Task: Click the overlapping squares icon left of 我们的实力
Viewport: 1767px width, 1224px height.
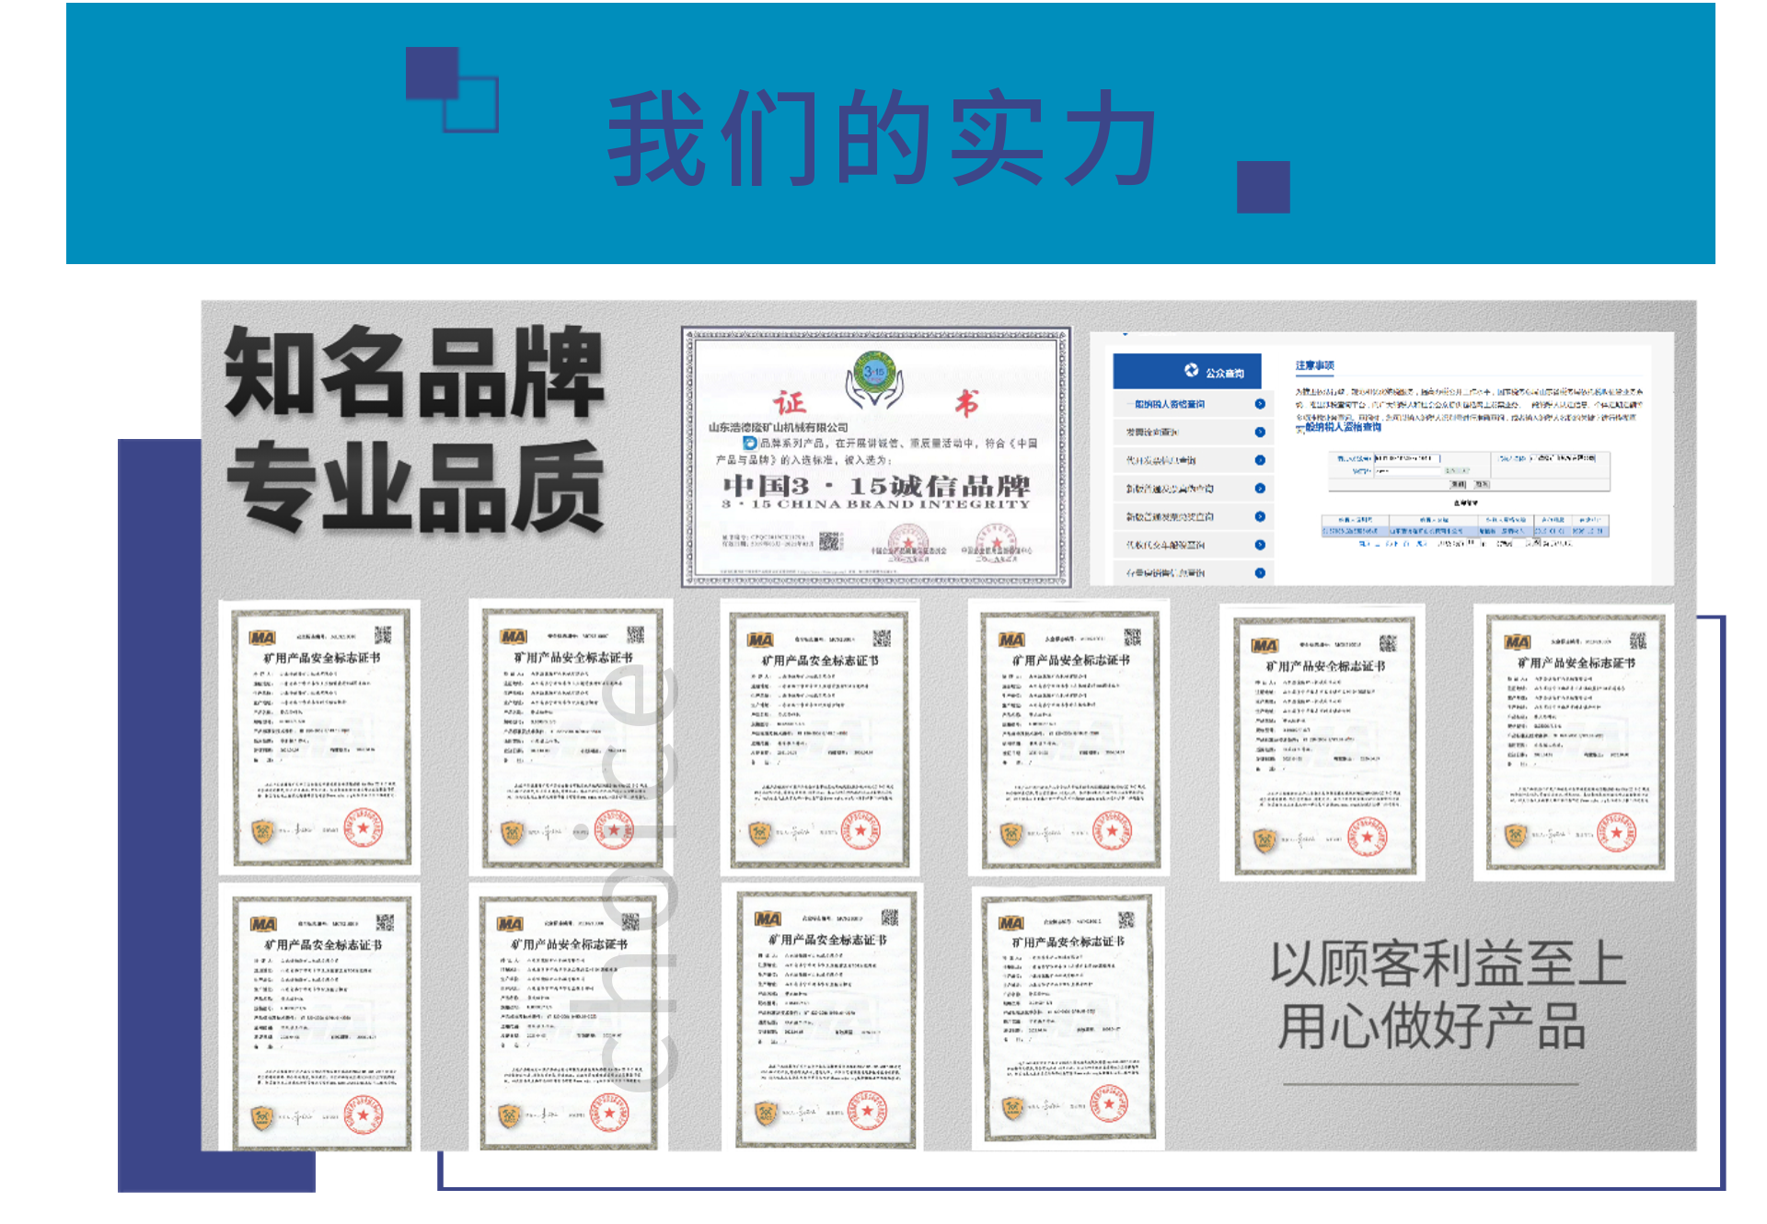Action: point(451,89)
